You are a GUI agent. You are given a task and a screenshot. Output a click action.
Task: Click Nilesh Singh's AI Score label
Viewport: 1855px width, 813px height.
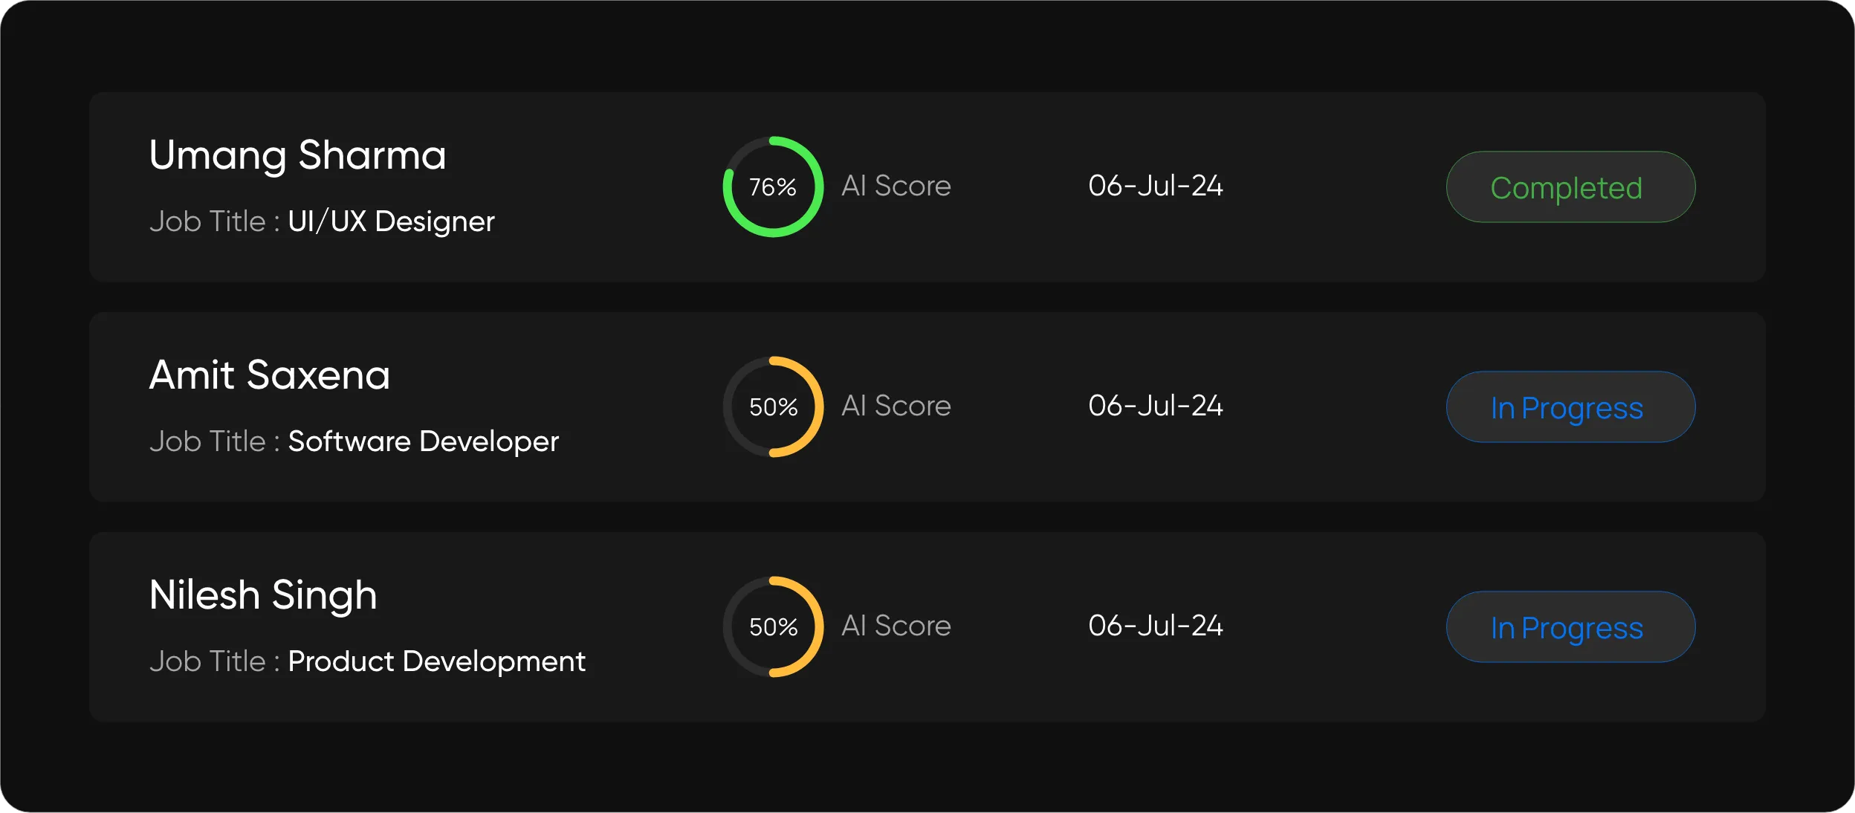pos(896,626)
